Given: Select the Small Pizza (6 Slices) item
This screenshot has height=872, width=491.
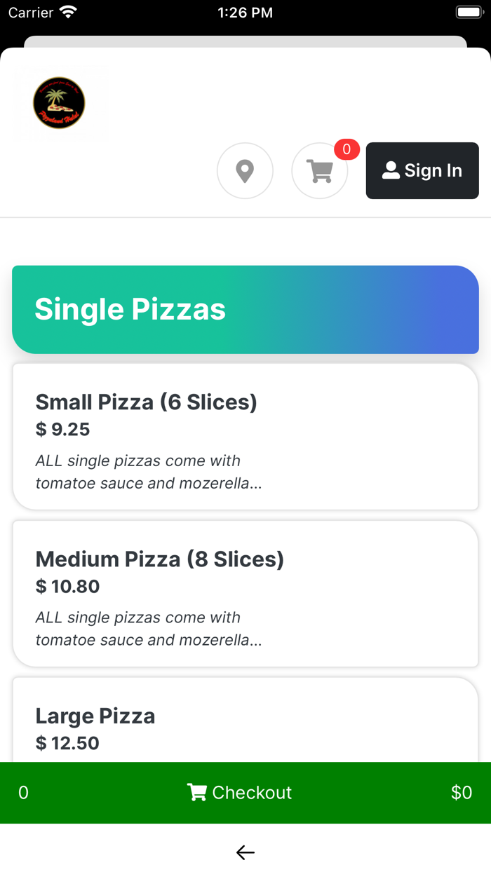Looking at the screenshot, I should click(245, 437).
